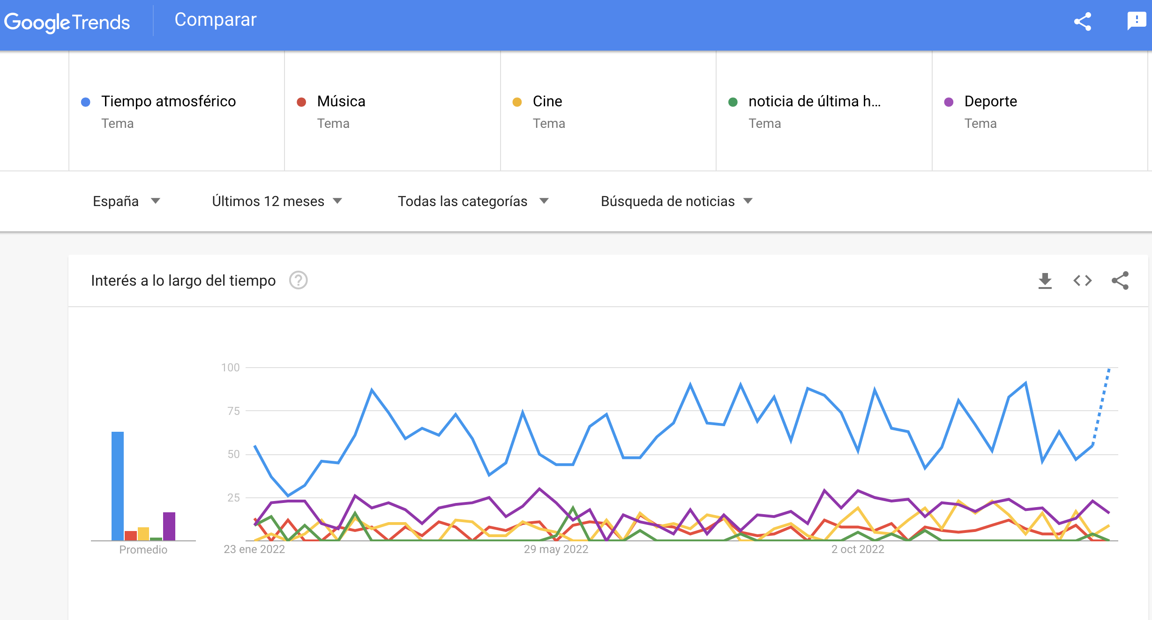Expand the Últimos 12 meses time range

pos(277,201)
